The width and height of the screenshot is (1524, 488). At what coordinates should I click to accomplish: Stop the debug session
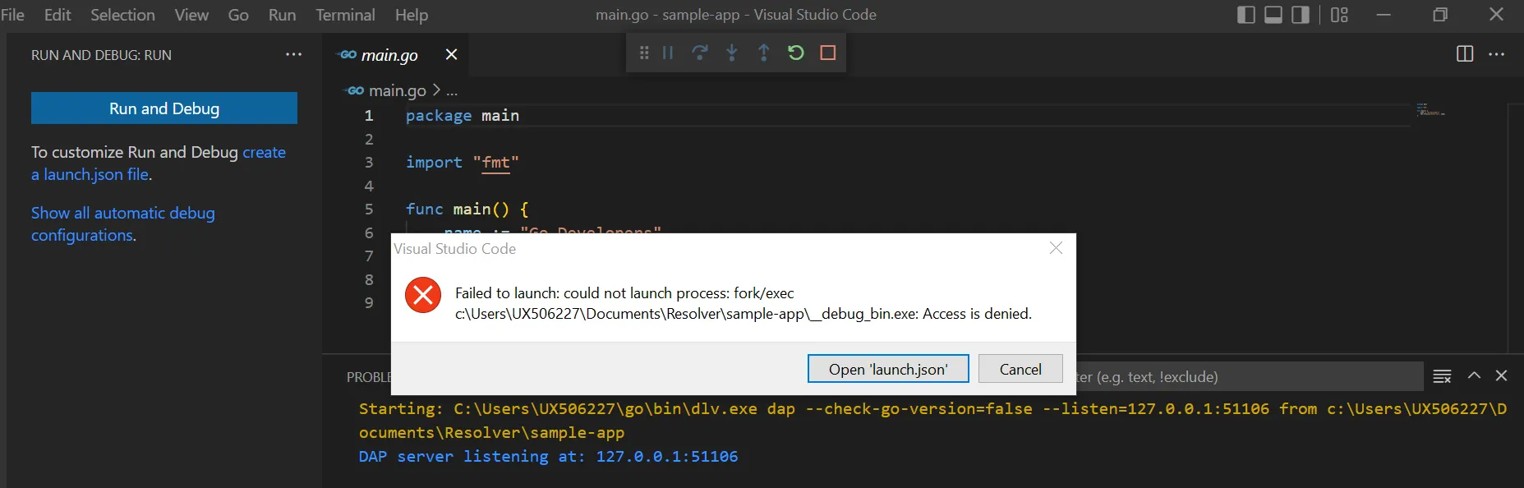827,53
